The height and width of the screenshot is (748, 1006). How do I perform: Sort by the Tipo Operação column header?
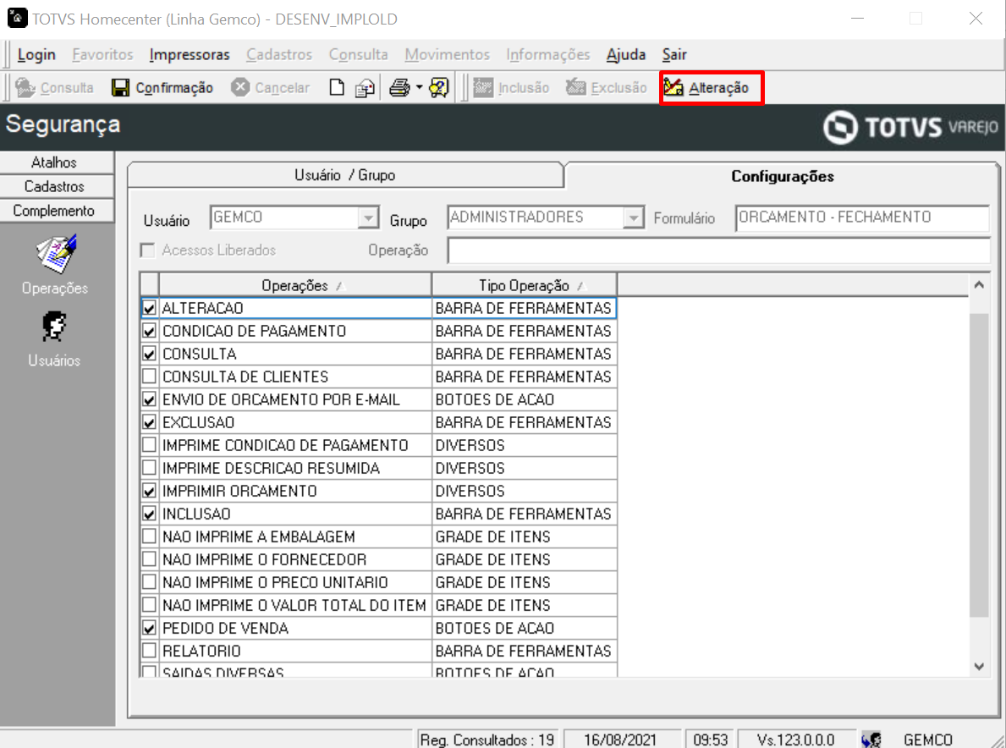coord(525,285)
